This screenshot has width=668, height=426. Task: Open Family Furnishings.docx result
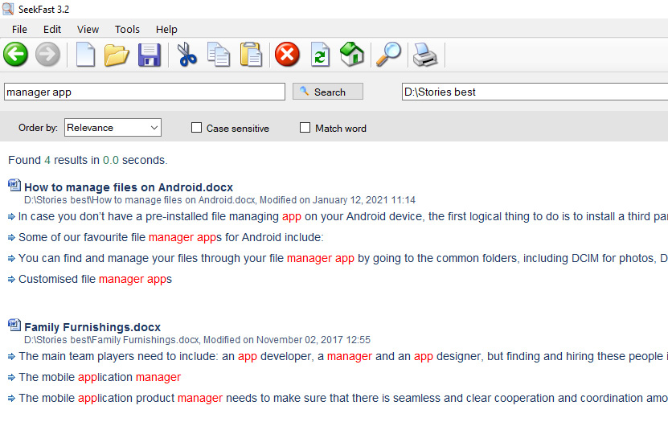tap(92, 327)
